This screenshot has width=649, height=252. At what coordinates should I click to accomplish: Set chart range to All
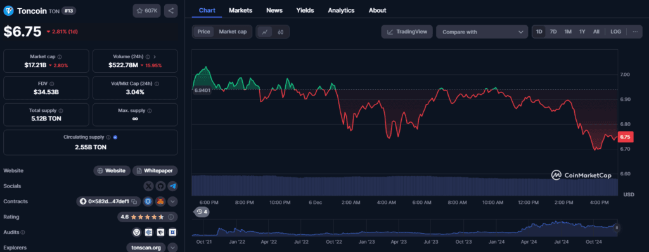point(596,32)
